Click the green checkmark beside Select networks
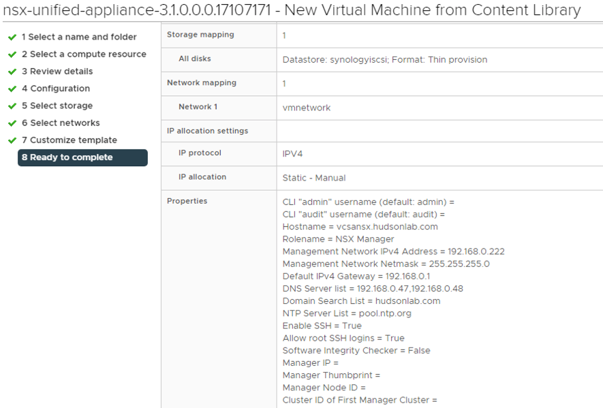Image resolution: width=603 pixels, height=408 pixels. (12, 123)
